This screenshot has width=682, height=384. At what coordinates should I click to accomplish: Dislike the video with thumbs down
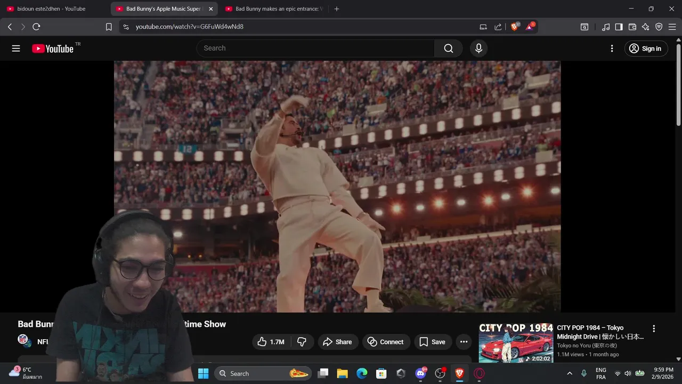[x=302, y=342]
